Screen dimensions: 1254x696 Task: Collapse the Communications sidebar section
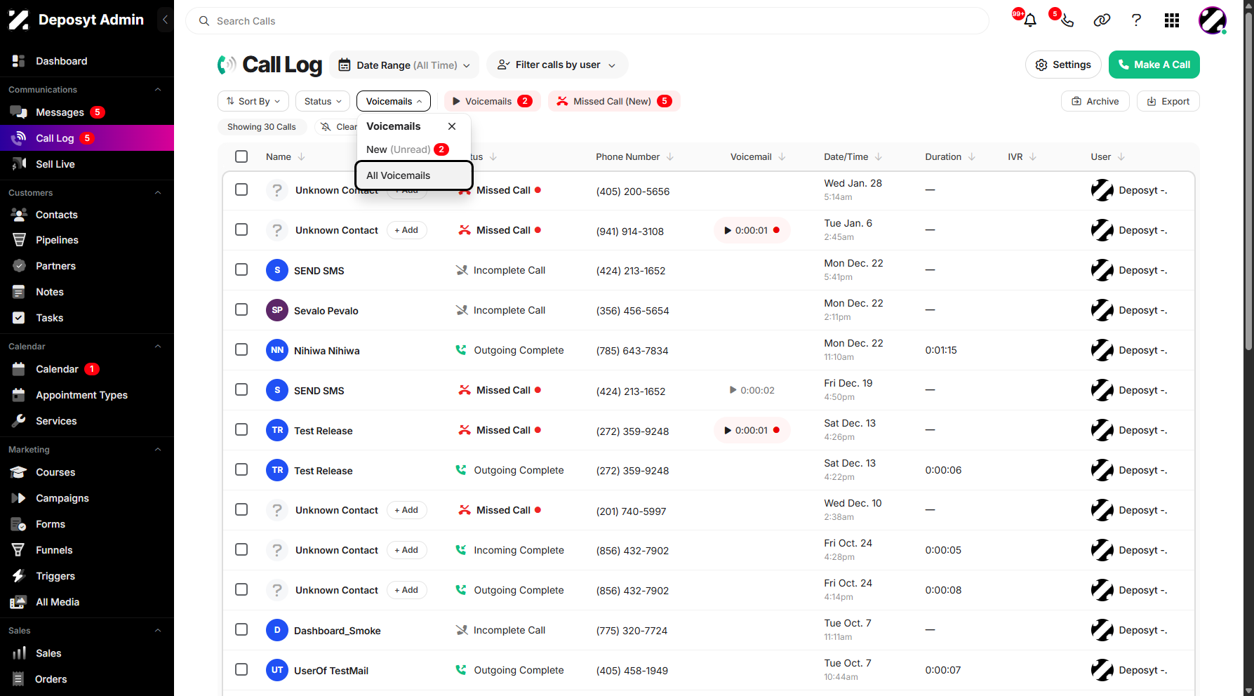[158, 90]
